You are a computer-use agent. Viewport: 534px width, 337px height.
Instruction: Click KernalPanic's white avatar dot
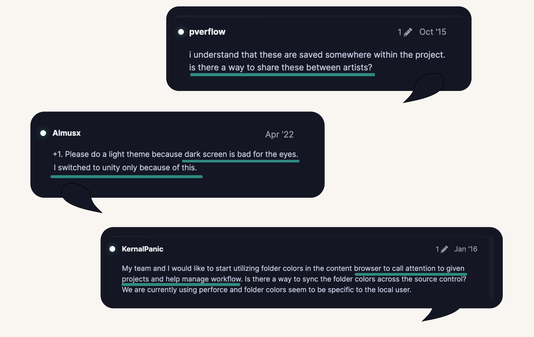(x=113, y=249)
